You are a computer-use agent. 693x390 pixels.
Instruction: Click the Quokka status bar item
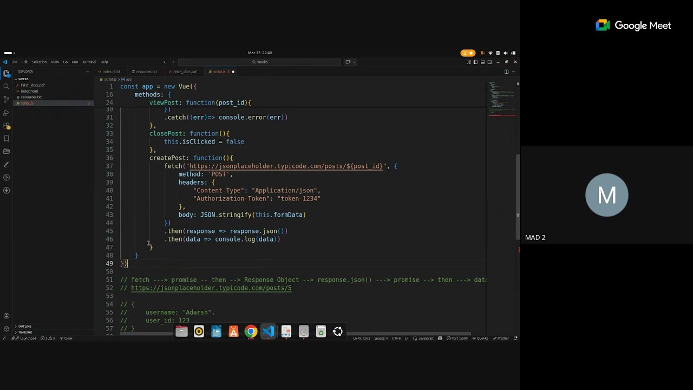tap(480, 338)
